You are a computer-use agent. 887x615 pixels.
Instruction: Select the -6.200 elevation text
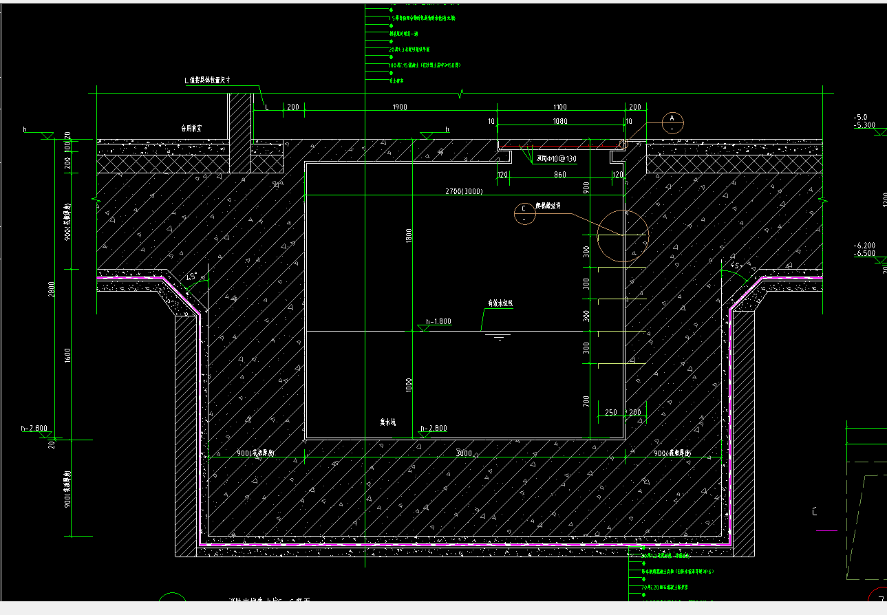pyautogui.click(x=864, y=245)
